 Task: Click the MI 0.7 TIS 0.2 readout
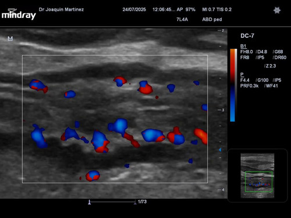(217, 9)
